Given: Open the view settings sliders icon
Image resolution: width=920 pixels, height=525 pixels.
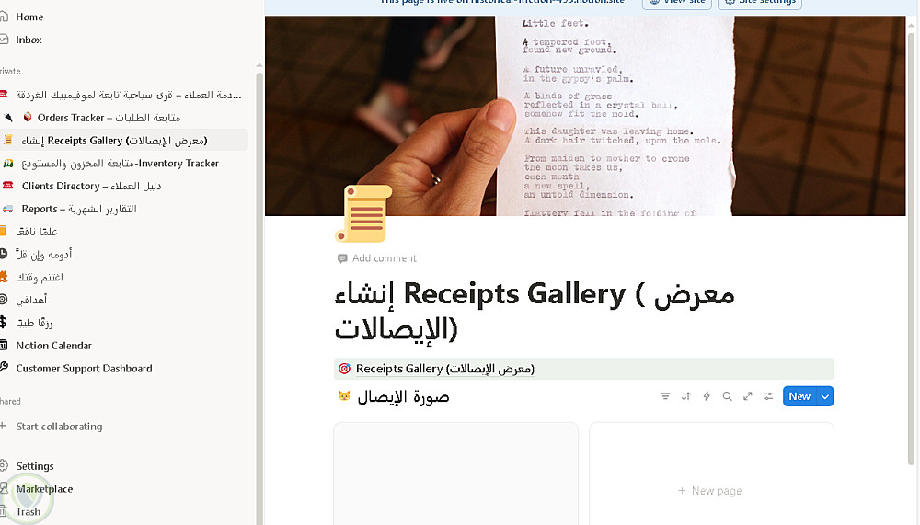Looking at the screenshot, I should 768,396.
